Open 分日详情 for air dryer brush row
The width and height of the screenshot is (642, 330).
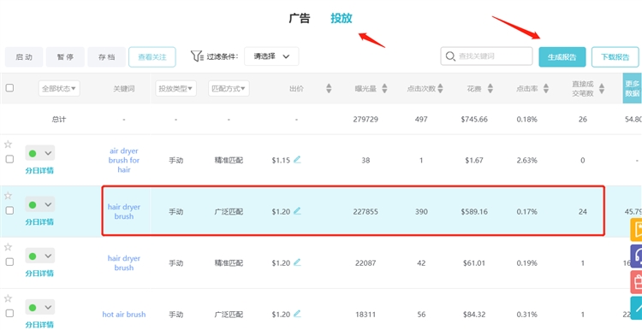click(39, 170)
